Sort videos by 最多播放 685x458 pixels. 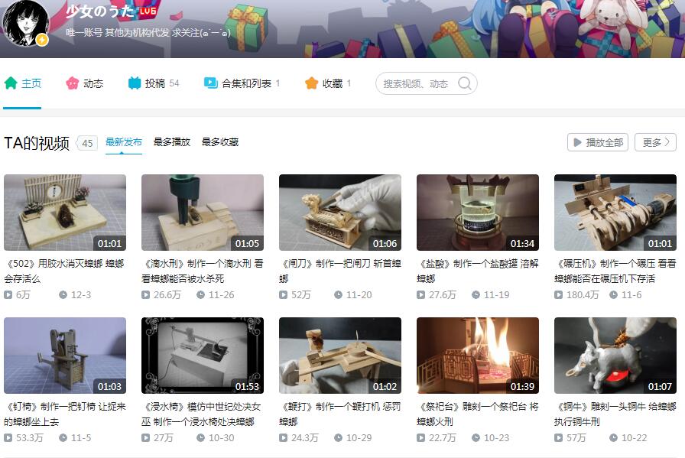(x=172, y=142)
